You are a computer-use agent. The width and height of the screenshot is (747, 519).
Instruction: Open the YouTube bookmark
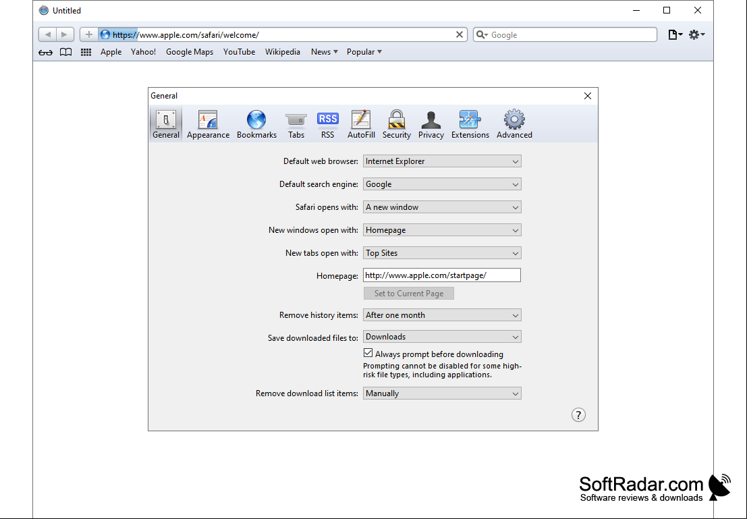(239, 52)
